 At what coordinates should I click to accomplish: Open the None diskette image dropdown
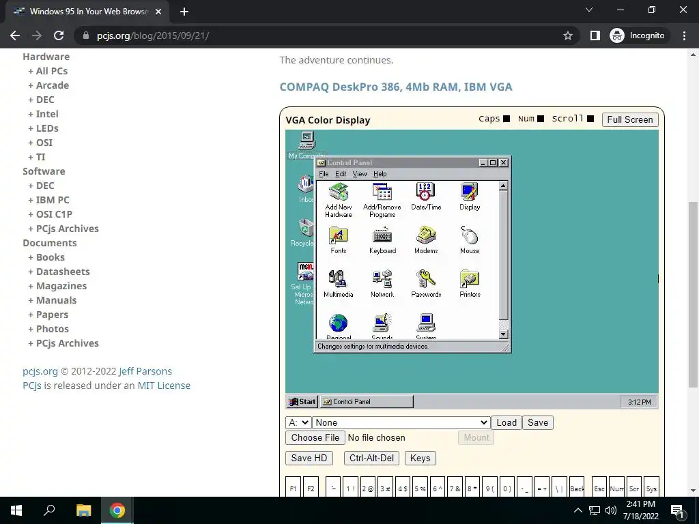pos(401,422)
